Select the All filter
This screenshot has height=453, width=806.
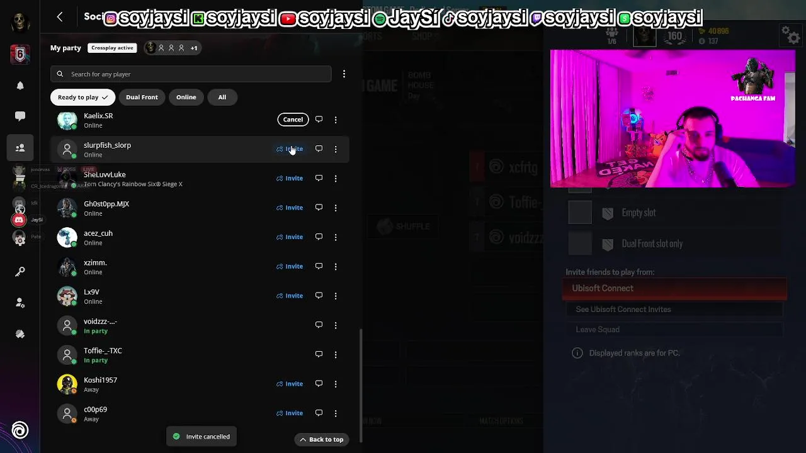[222, 97]
